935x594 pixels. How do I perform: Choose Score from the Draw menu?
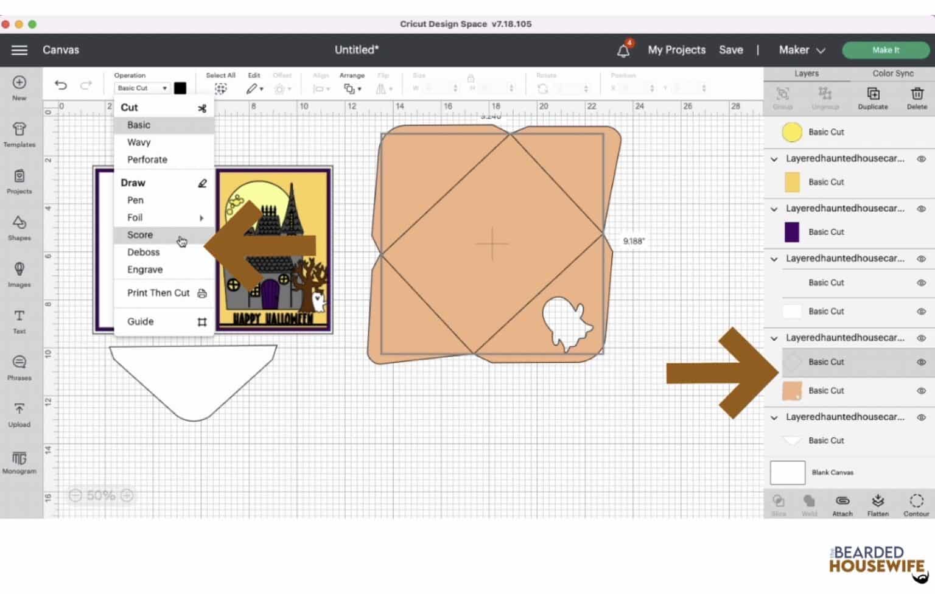(140, 235)
